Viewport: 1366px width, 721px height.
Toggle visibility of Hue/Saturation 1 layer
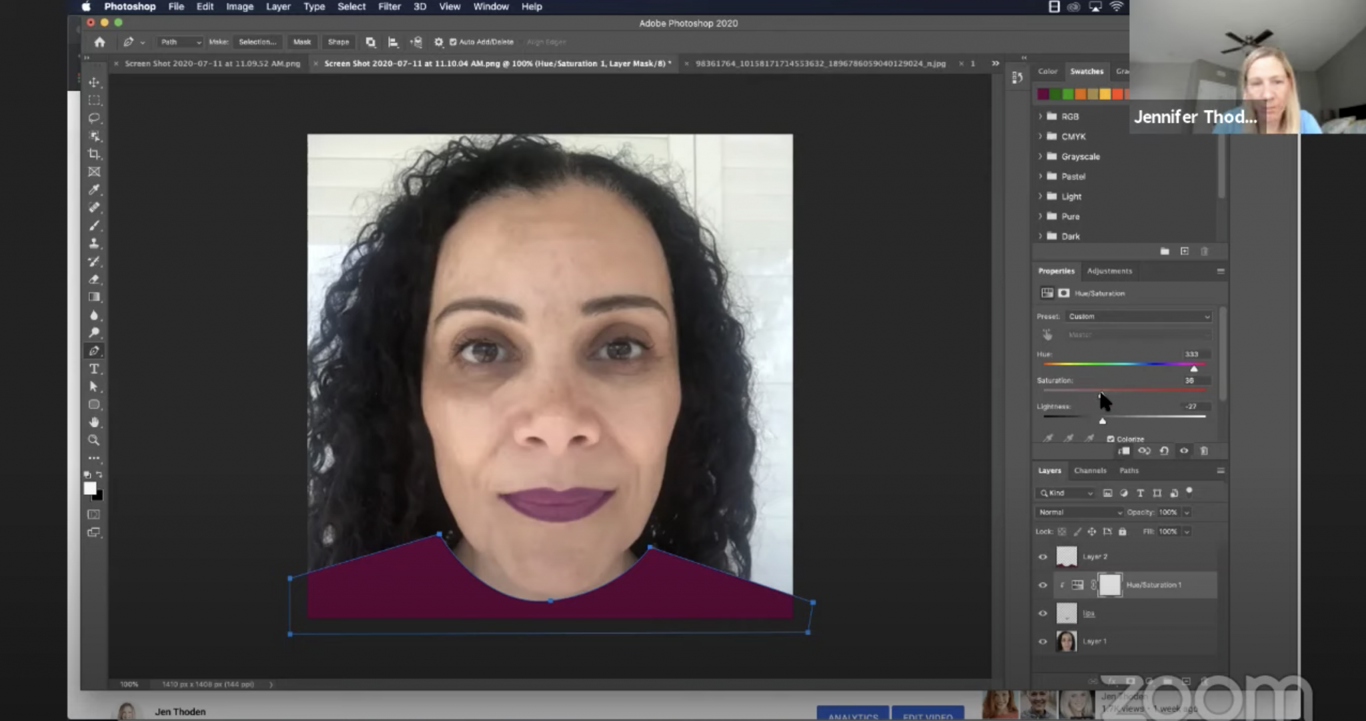pos(1043,585)
